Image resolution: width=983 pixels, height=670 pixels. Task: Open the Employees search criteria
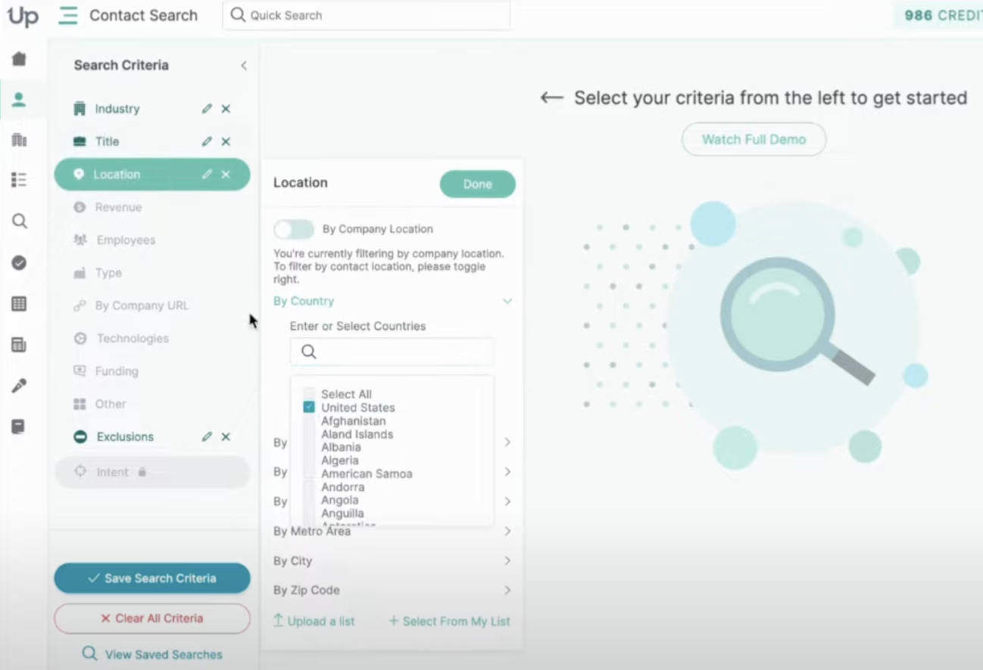click(126, 240)
